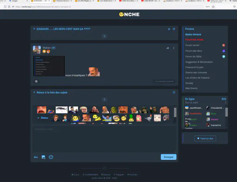Image resolution: width=237 pixels, height=182 pixels.
Task: Click inside the message text area
Action: point(104,139)
